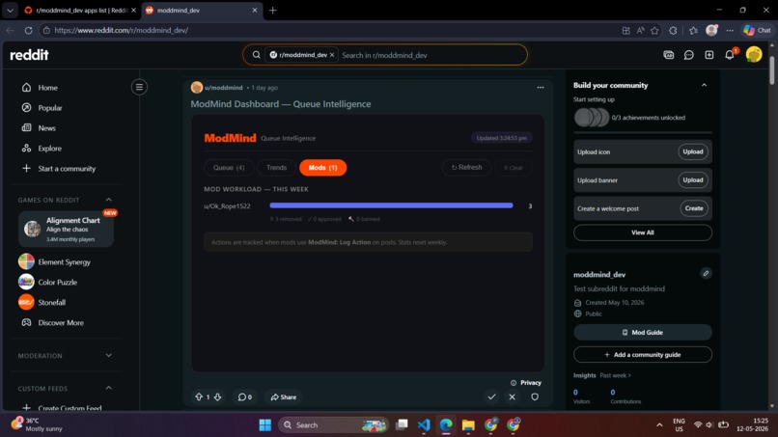Image resolution: width=778 pixels, height=437 pixels.
Task: Collapse Build your community panel
Action: point(704,85)
